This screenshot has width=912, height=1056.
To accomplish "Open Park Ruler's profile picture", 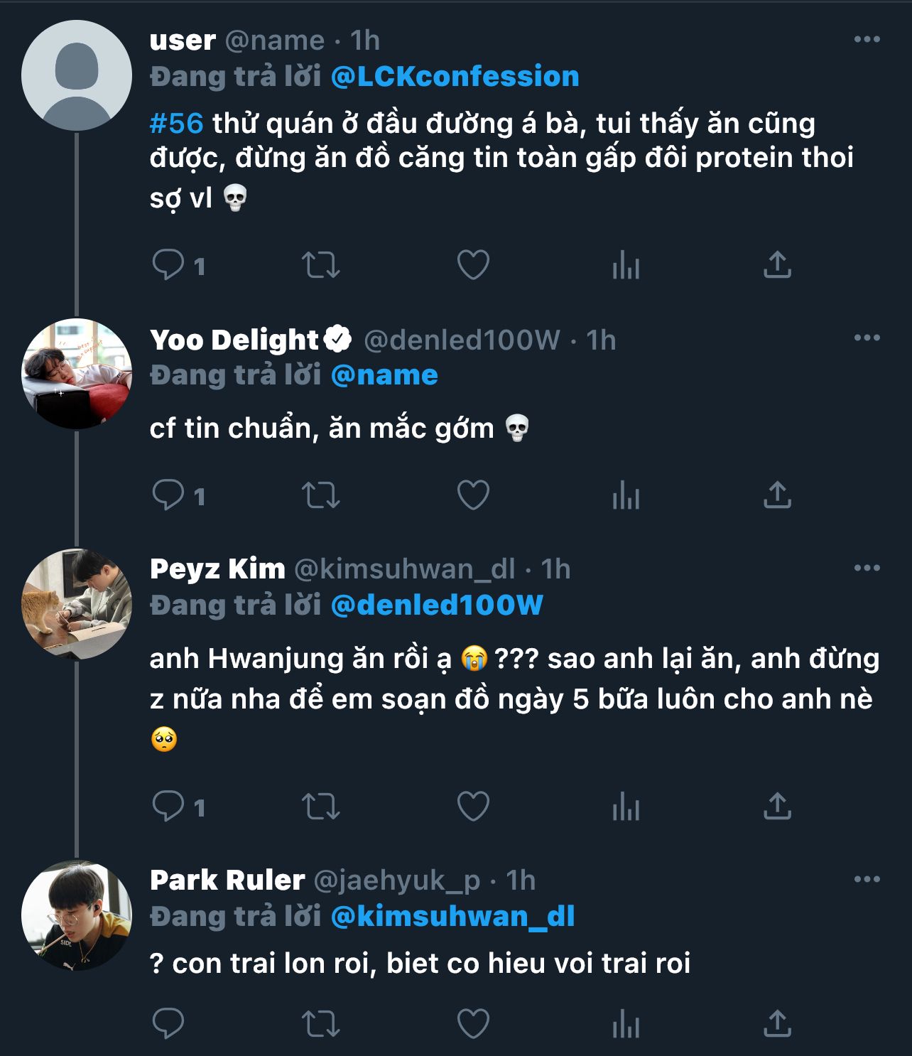I will point(77,917).
